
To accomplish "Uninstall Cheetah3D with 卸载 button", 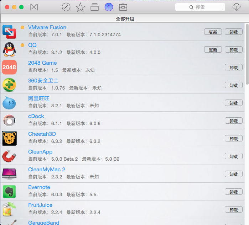I will (234, 138).
